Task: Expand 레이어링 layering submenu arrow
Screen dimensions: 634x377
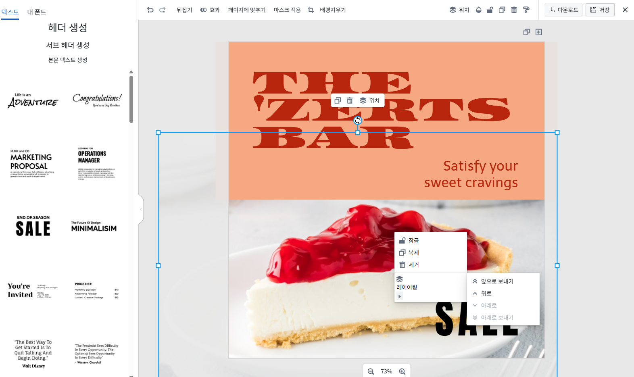Action: point(400,296)
